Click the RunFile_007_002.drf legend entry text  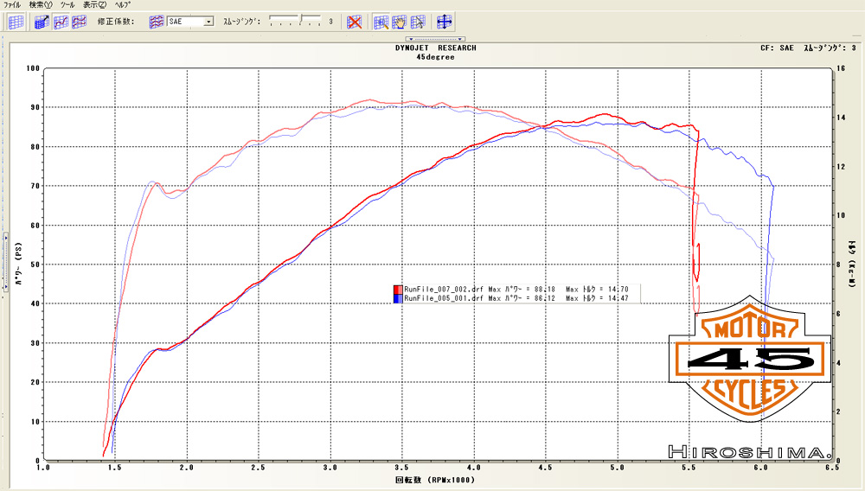coord(444,289)
